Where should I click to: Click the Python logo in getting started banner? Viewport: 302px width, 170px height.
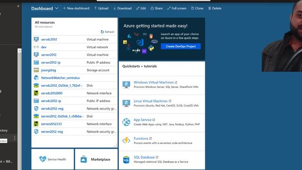(151, 48)
